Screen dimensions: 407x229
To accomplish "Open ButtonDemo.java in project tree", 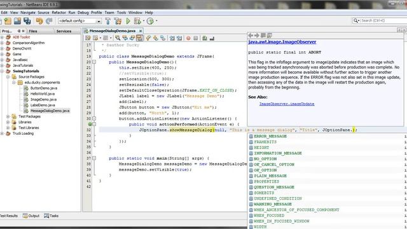I will tap(44, 88).
